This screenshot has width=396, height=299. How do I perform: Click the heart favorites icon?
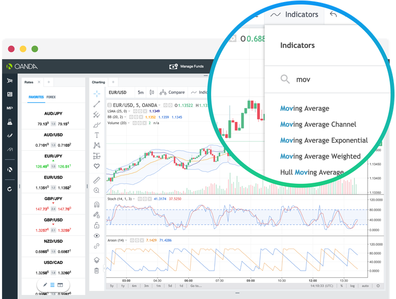(97, 166)
